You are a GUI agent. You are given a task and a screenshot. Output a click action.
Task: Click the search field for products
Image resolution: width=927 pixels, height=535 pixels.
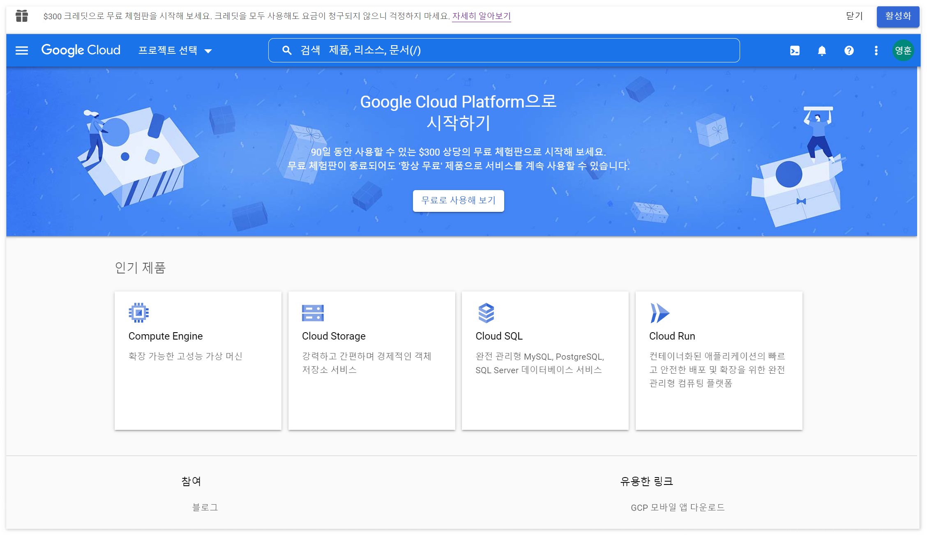504,51
